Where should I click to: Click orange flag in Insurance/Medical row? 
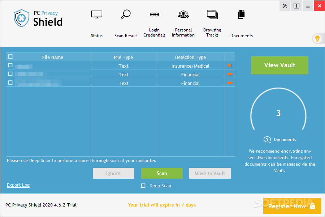pos(229,65)
